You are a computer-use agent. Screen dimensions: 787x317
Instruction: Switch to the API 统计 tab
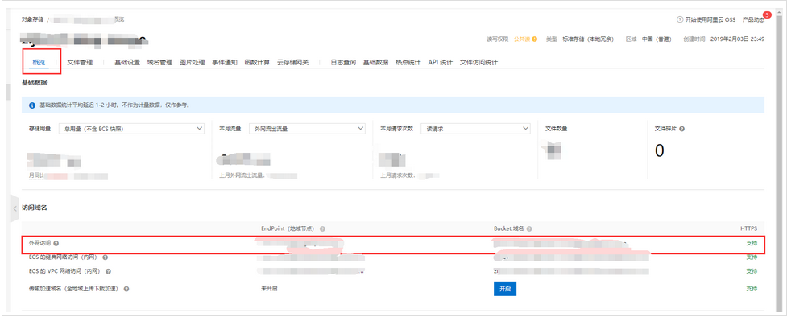[440, 63]
